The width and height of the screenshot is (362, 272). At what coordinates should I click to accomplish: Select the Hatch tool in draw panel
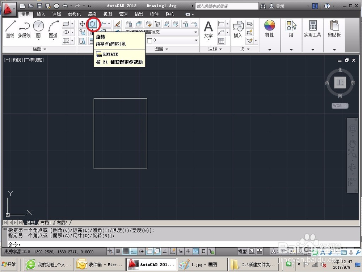click(66, 41)
